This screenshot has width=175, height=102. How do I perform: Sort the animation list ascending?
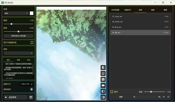tap(164, 97)
